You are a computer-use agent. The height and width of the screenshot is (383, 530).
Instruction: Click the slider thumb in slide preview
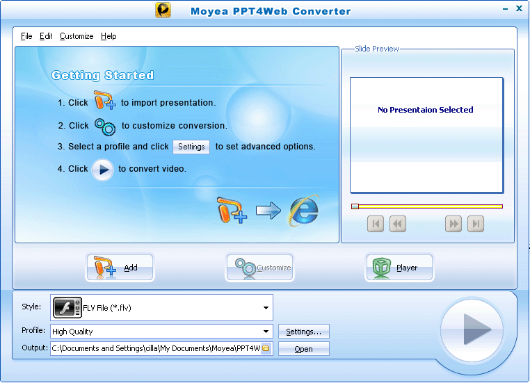click(x=355, y=206)
